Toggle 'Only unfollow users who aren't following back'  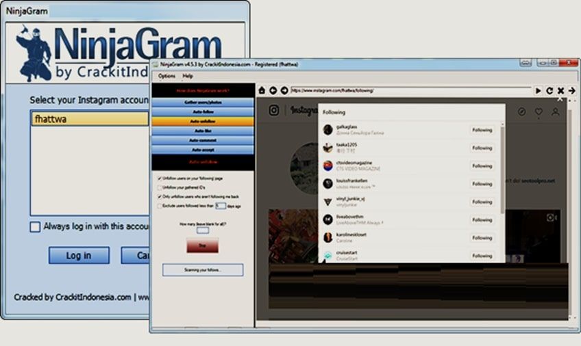click(160, 197)
